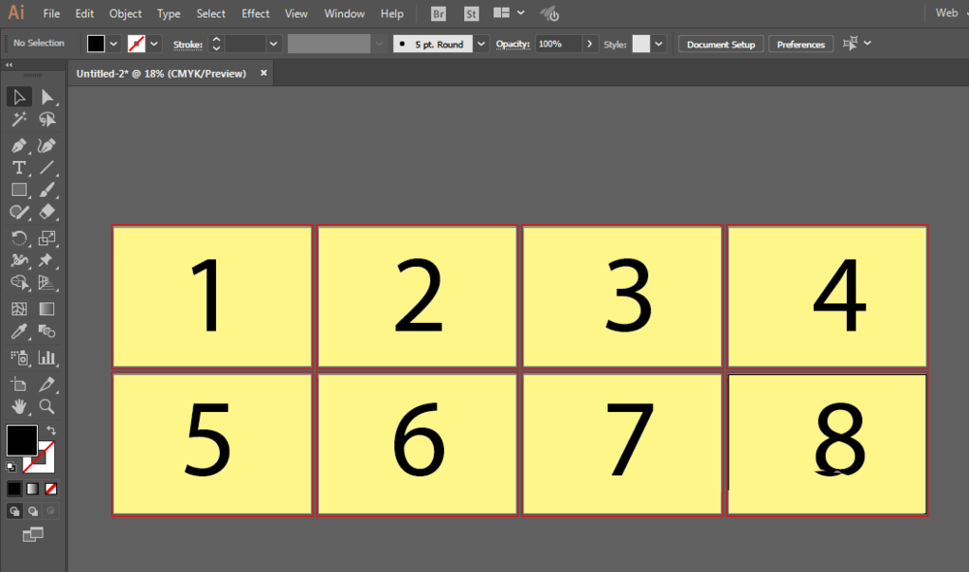Select the Direct Selection tool
This screenshot has height=572, width=969.
click(47, 97)
